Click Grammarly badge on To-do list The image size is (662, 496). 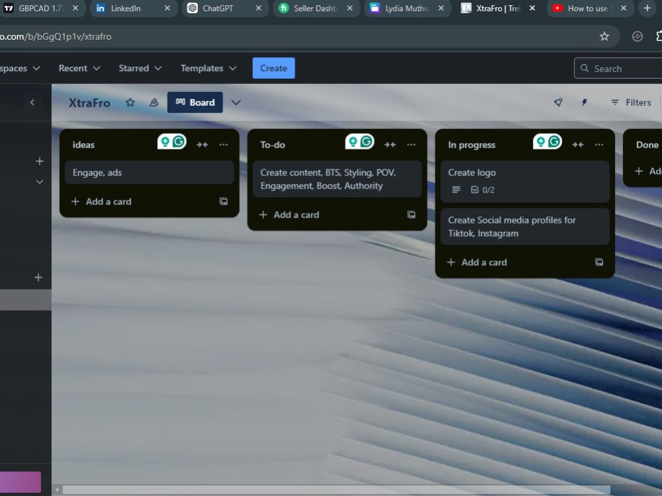(359, 142)
